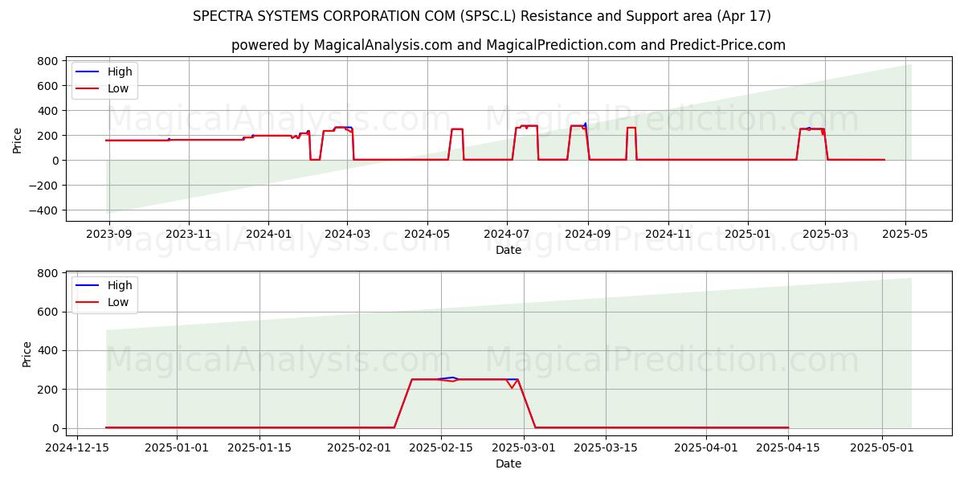Click the February 2025 price plateau in bottom chart

(x=464, y=379)
